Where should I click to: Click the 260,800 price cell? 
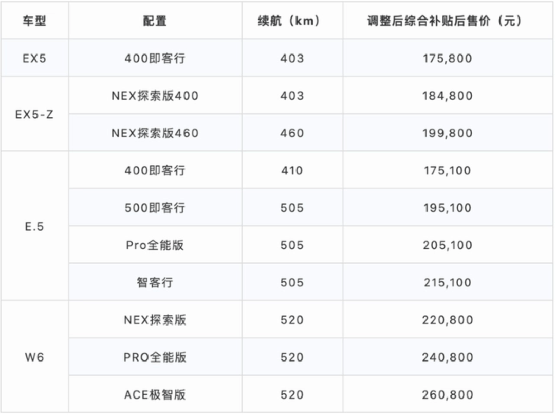(447, 395)
